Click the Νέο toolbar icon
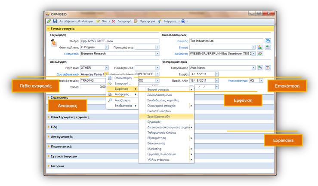The width and height of the screenshot is (318, 186). tap(98, 21)
